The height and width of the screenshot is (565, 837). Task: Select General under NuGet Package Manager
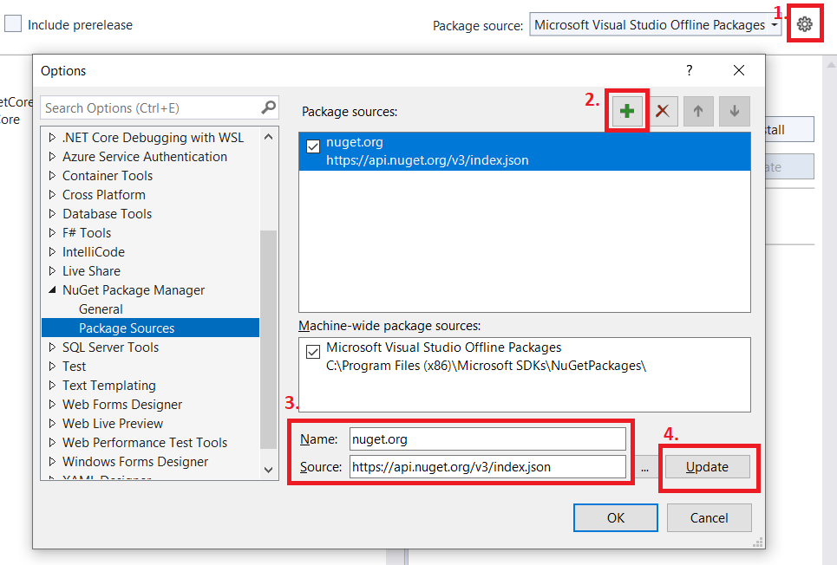[101, 308]
